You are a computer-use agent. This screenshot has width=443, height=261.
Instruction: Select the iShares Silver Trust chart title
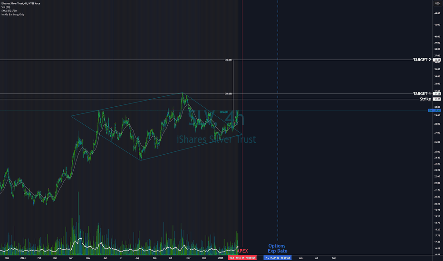coord(20,3)
